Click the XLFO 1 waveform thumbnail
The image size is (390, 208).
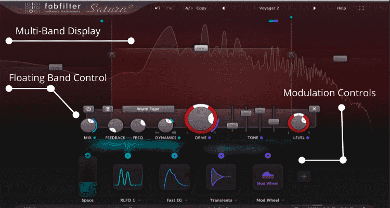(127, 179)
